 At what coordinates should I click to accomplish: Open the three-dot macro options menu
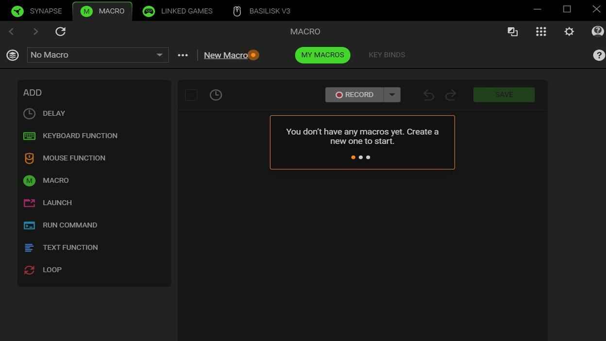(183, 55)
